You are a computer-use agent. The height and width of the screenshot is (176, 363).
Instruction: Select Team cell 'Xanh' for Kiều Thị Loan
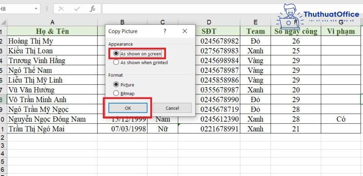255,51
